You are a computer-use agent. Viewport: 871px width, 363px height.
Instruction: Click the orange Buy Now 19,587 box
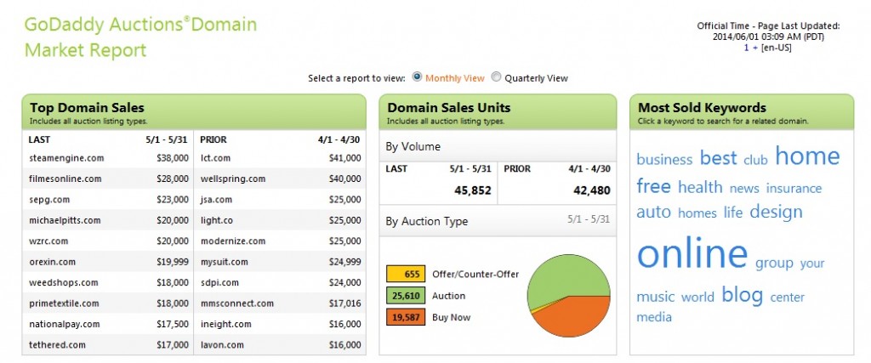pyautogui.click(x=405, y=317)
